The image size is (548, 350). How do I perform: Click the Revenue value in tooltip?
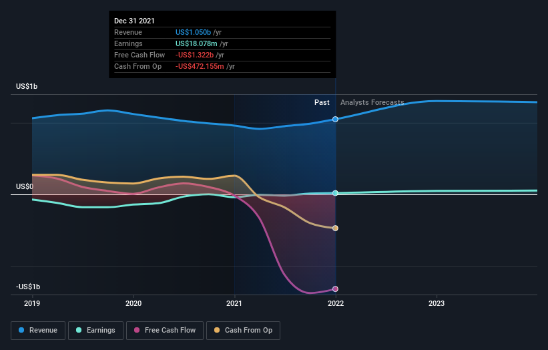coord(194,32)
